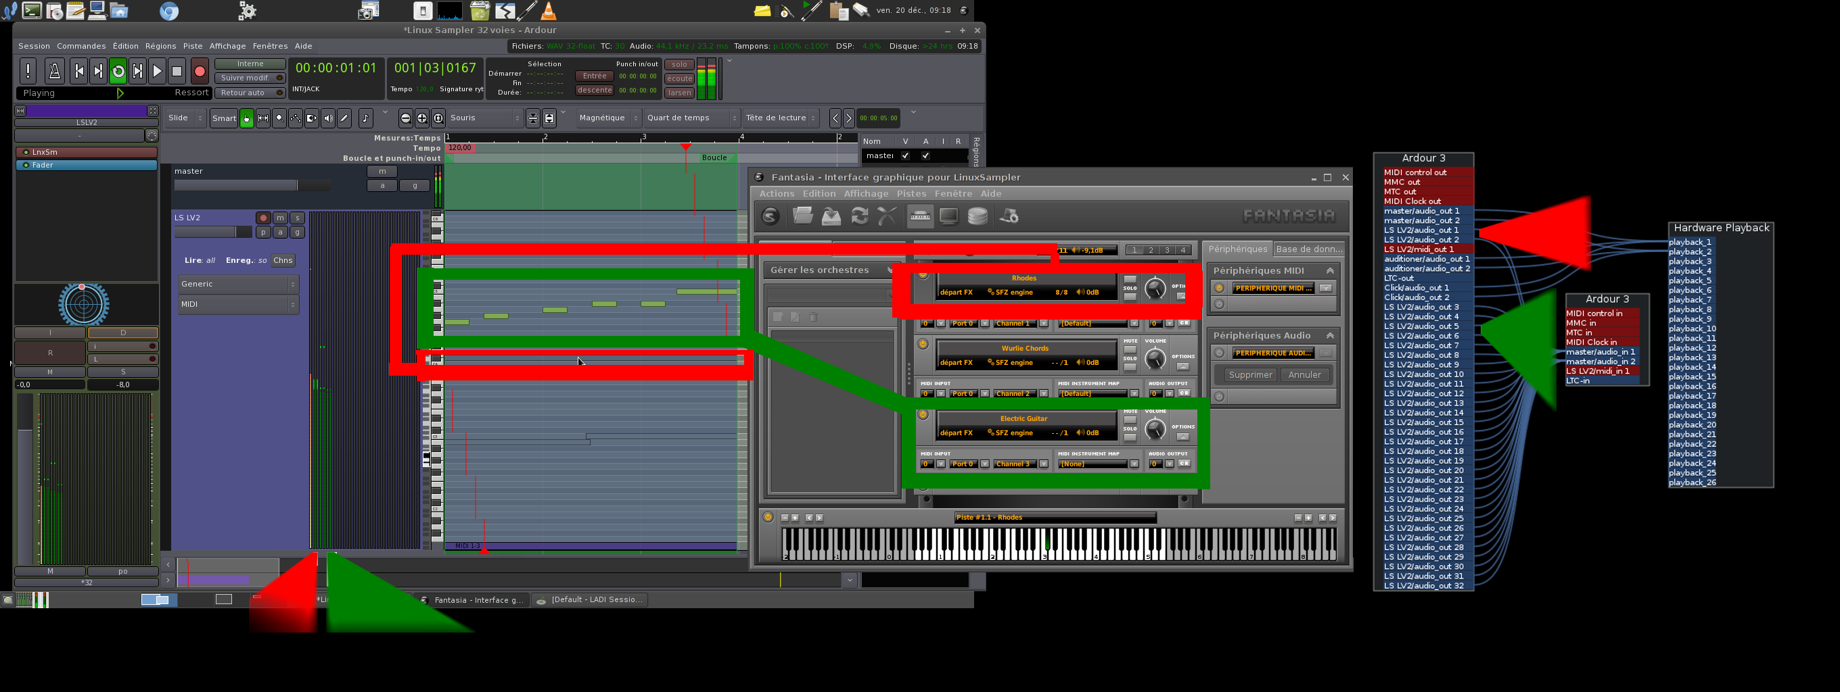Click the Entrée punch-in button
The width and height of the screenshot is (1840, 692).
pyautogui.click(x=595, y=76)
